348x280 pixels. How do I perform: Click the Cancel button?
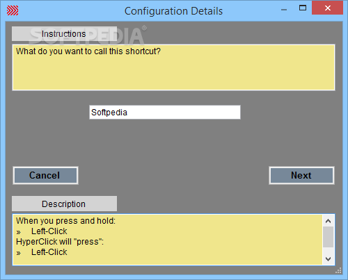click(x=45, y=175)
